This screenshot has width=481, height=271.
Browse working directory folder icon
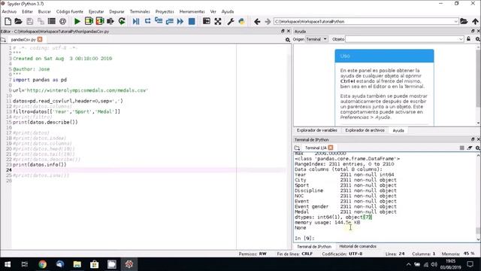(464, 21)
